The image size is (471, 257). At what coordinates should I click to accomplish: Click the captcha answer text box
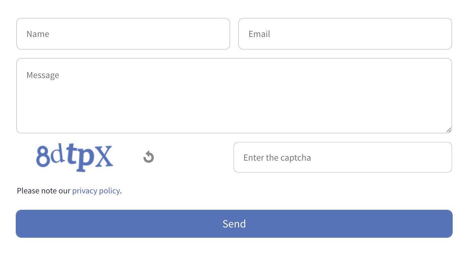click(342, 157)
